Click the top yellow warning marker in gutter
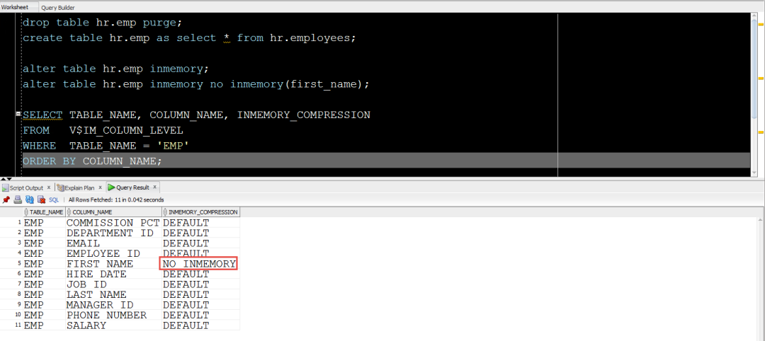 coord(761,24)
